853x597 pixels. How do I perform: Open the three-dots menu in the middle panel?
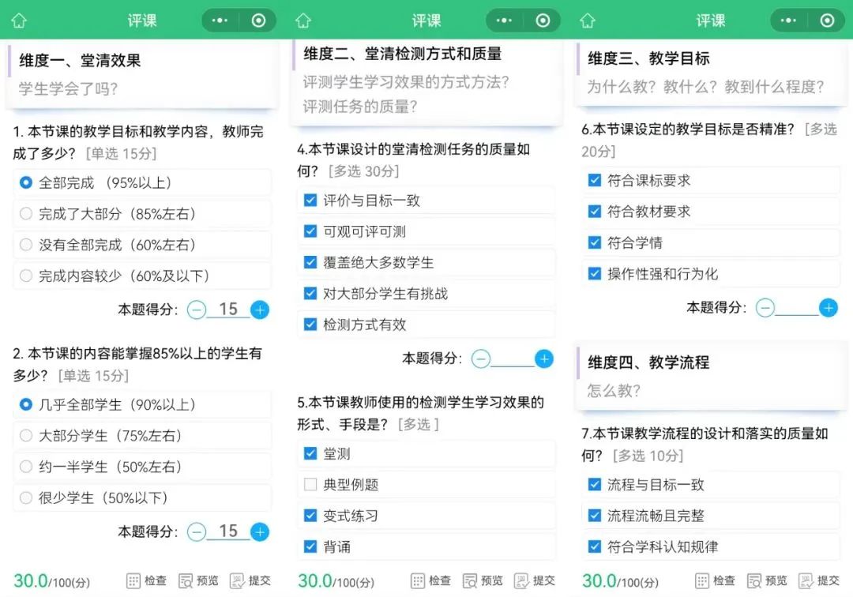504,21
